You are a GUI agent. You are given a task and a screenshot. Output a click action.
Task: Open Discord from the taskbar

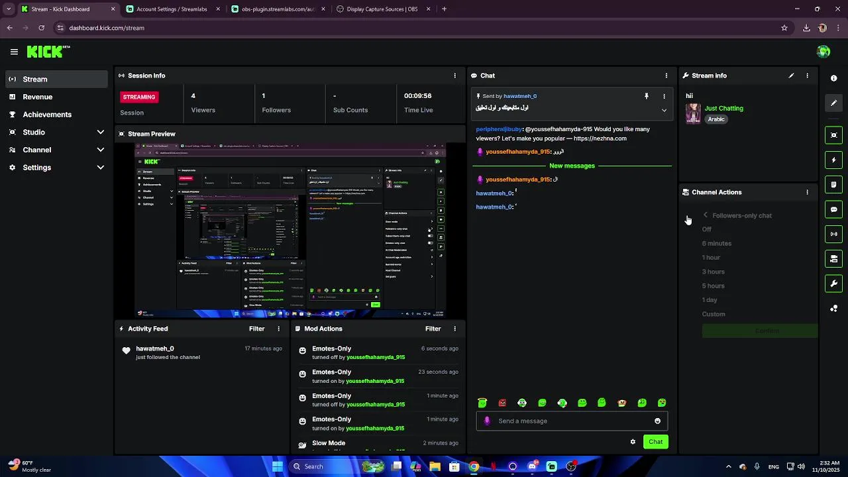coord(532,466)
